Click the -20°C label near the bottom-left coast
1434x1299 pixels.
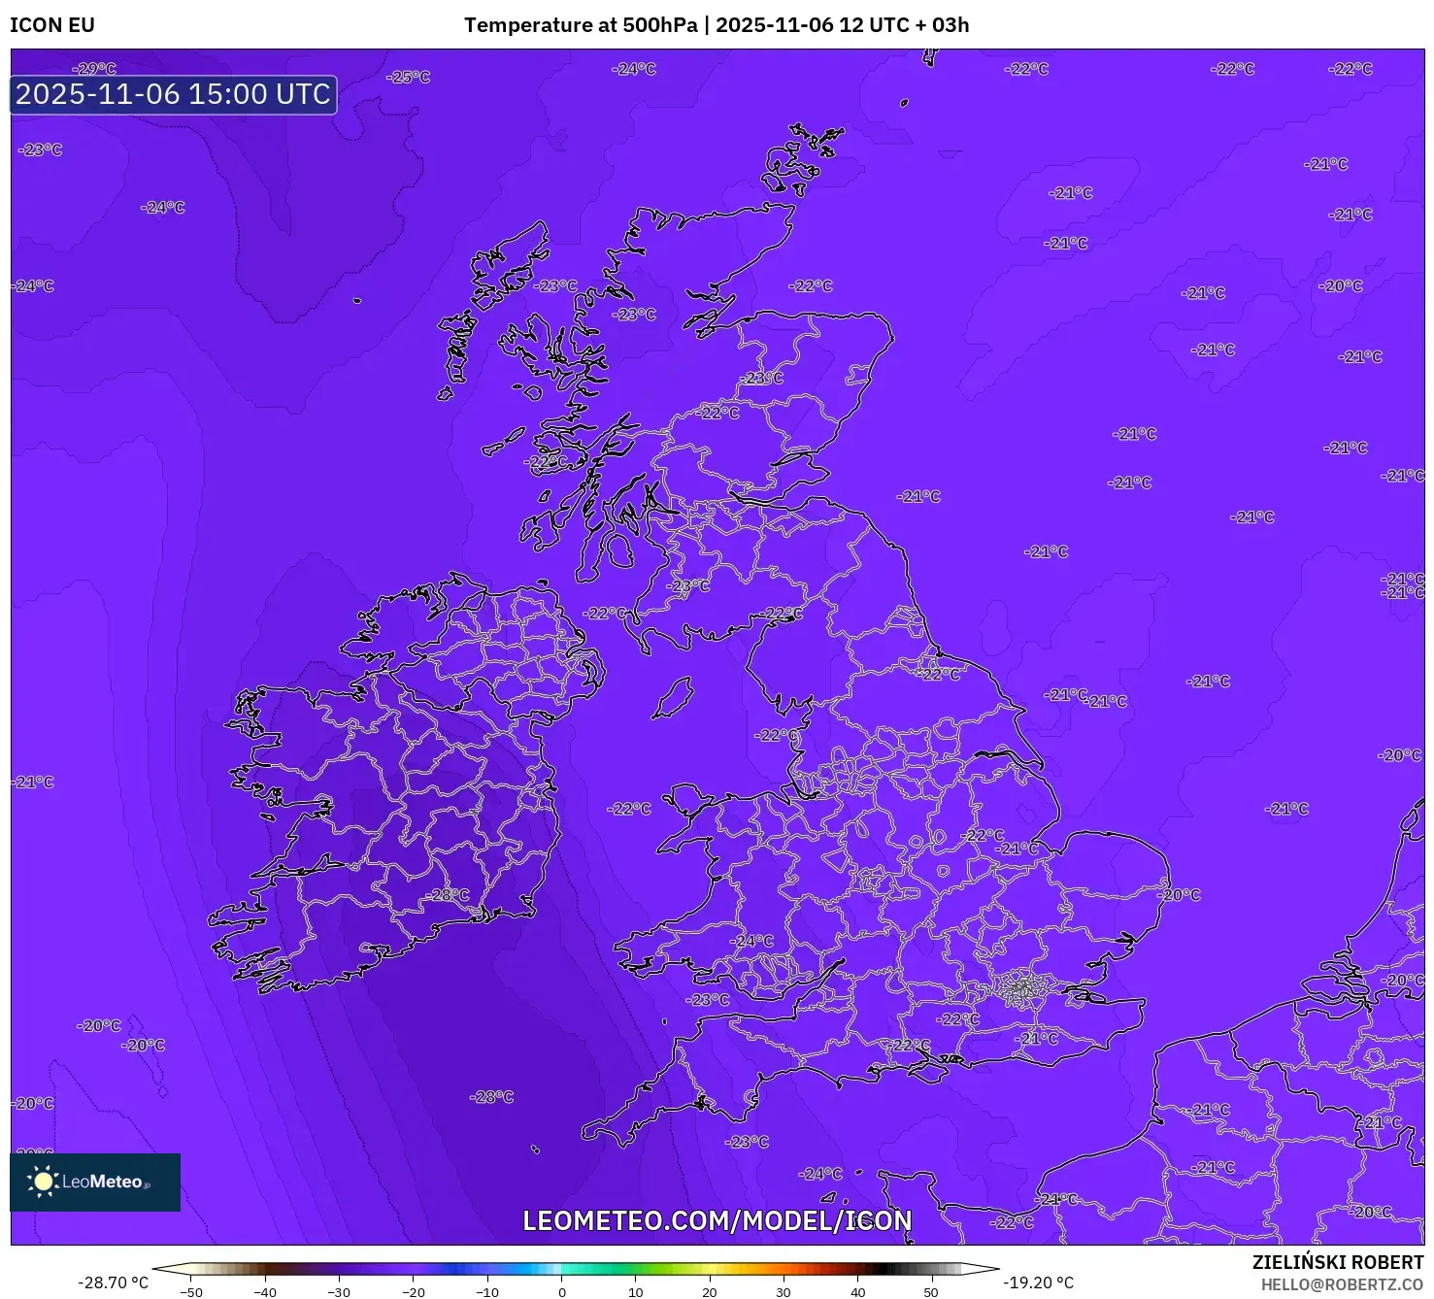tap(97, 1024)
